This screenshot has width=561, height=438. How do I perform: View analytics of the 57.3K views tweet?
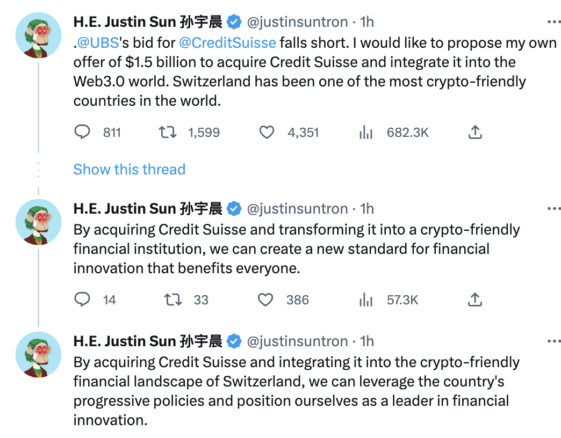coord(366,300)
